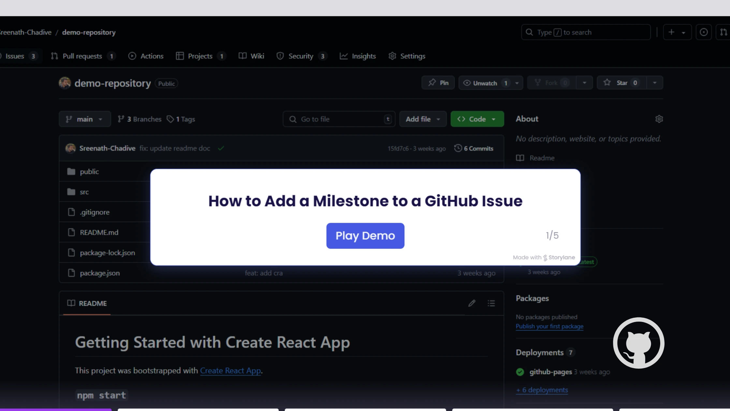Open the README outline list icon
Screen dimensions: 730x411
[x=491, y=303]
